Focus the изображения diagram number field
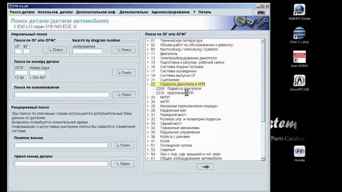The image size is (342, 192). click(x=88, y=51)
